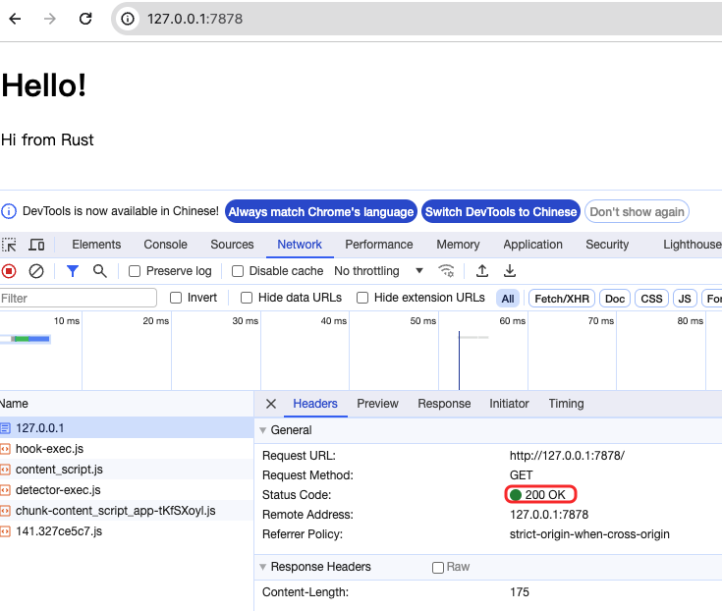The image size is (722, 611).
Task: Open the No throttling dropdown
Action: tap(378, 271)
